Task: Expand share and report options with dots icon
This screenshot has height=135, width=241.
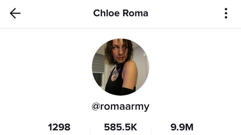Action: click(226, 13)
